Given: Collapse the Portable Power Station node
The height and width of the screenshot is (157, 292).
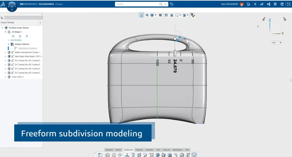Looking at the screenshot, I should pyautogui.click(x=3, y=28).
